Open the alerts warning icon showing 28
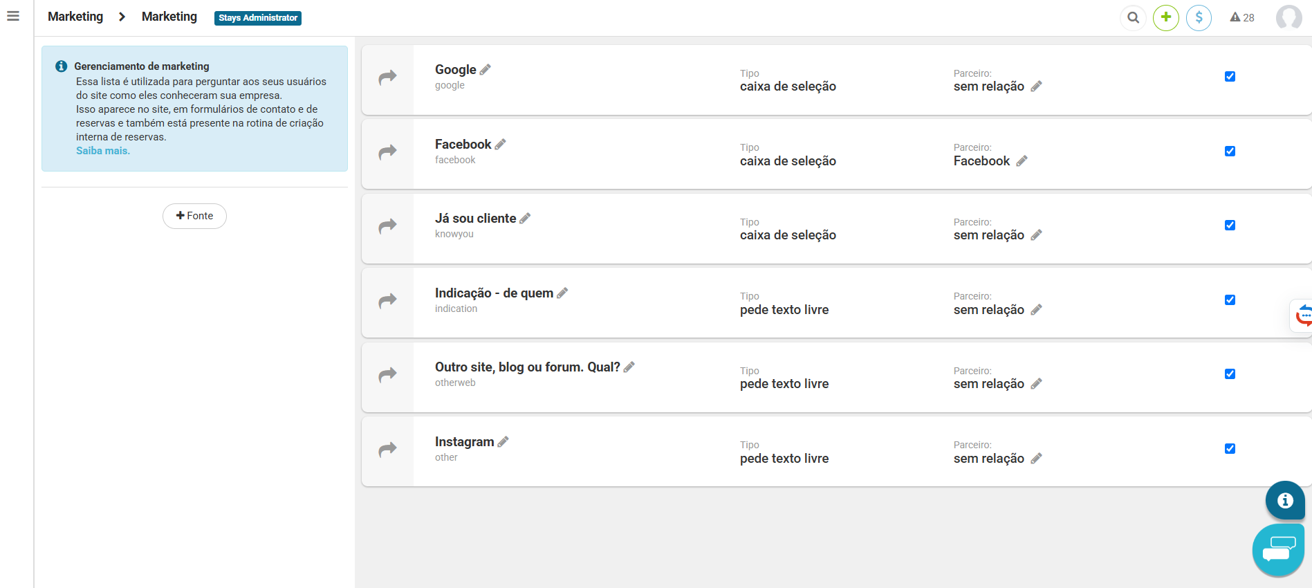 pyautogui.click(x=1241, y=17)
